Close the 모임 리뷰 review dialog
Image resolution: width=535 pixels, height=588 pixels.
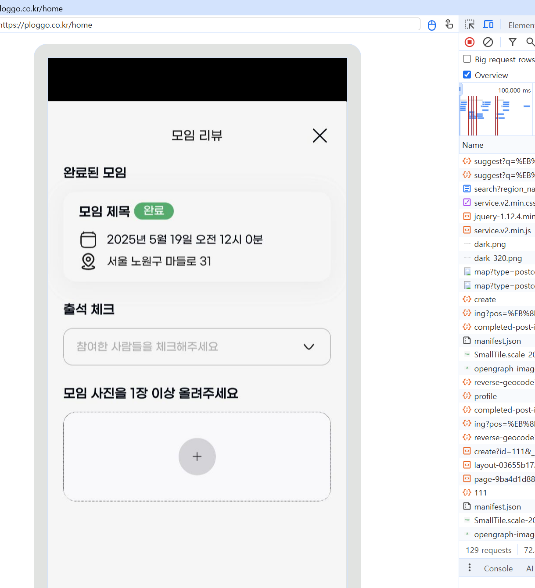(320, 136)
